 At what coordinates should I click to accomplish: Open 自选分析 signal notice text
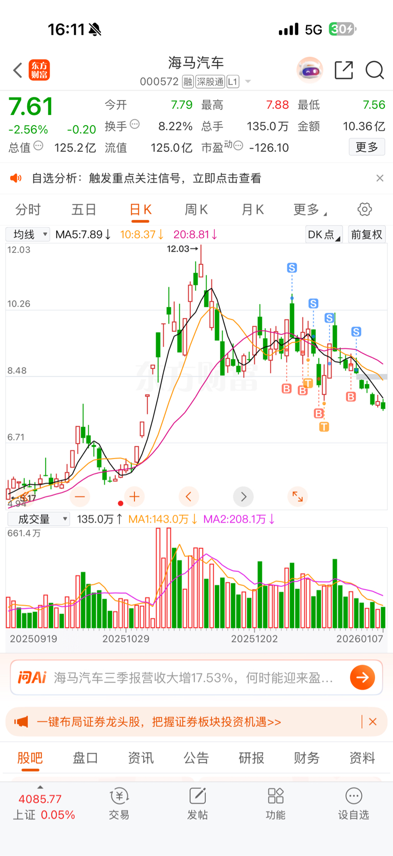pos(146,178)
